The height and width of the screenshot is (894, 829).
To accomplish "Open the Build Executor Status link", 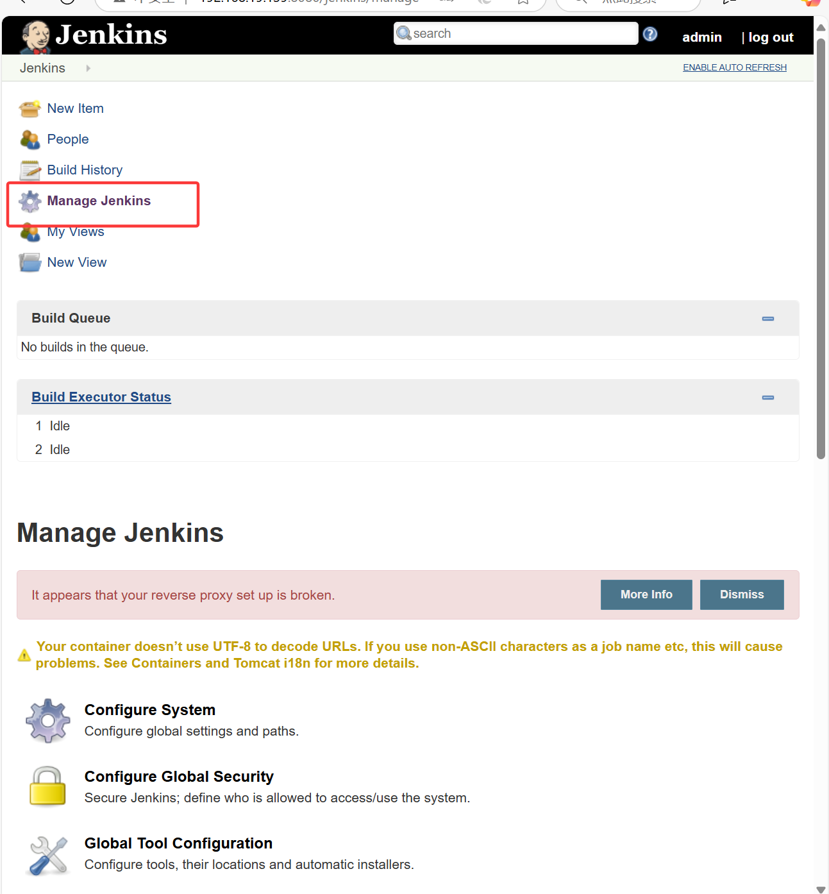I will coord(101,397).
